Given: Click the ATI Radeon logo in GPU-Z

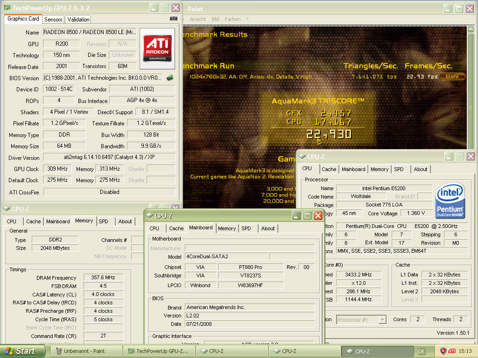Looking at the screenshot, I should 157,48.
